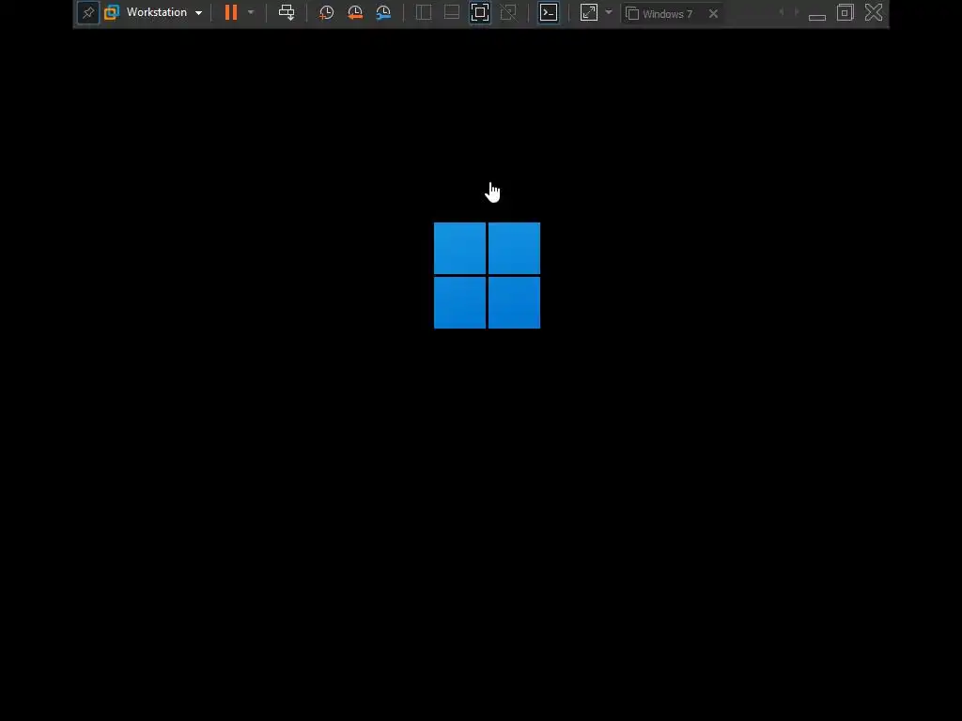Click the next tab arrow
The image size is (962, 721).
(797, 12)
